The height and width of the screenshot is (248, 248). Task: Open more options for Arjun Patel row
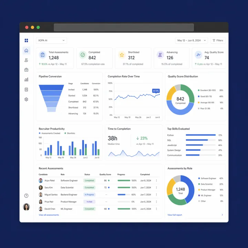[x=156, y=180]
